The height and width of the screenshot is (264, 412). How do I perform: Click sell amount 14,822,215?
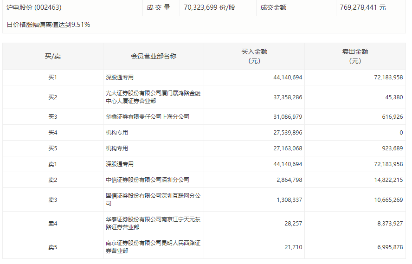point(388,180)
